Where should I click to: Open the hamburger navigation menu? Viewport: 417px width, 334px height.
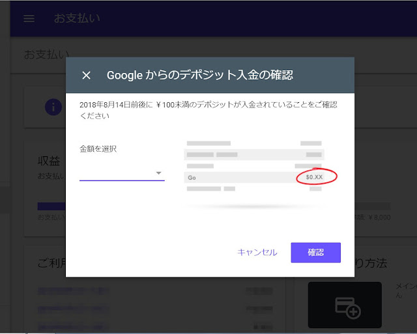point(29,18)
